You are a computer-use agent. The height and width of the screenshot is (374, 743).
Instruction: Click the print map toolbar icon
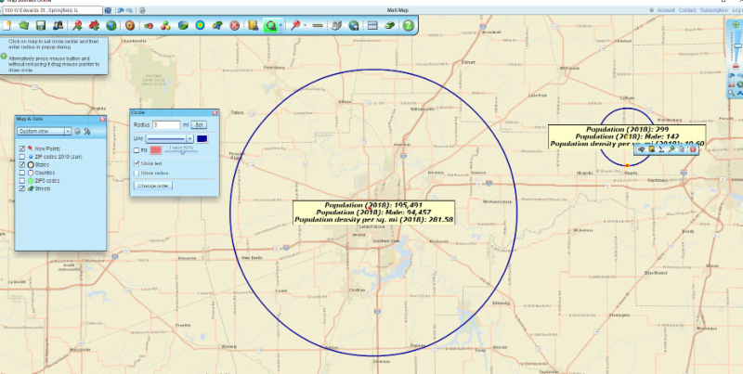pyautogui.click(x=336, y=26)
